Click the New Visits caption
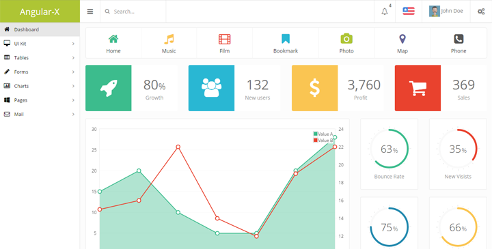492x249 pixels. click(x=458, y=176)
